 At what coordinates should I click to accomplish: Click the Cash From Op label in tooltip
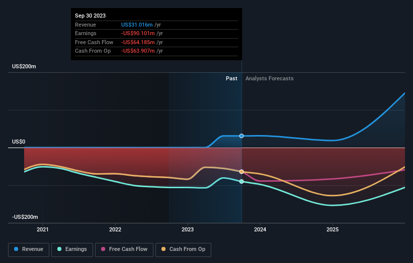coord(93,51)
